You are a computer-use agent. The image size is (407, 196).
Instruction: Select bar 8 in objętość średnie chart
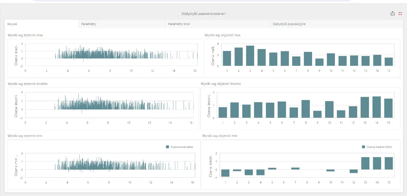pos(306,109)
